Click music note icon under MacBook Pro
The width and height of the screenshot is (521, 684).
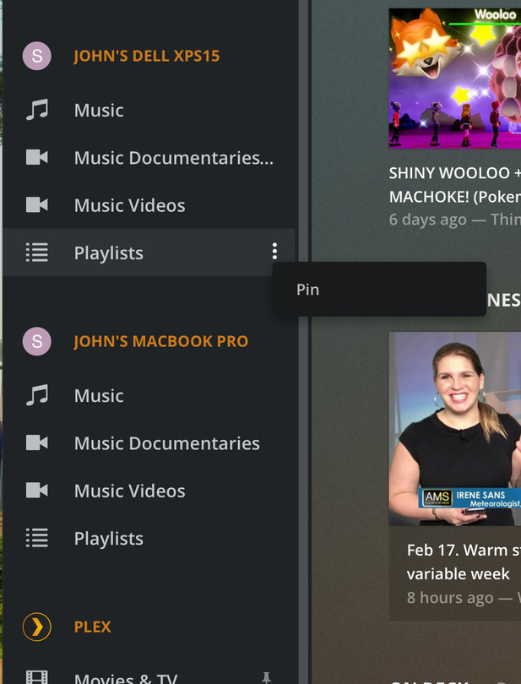[36, 395]
